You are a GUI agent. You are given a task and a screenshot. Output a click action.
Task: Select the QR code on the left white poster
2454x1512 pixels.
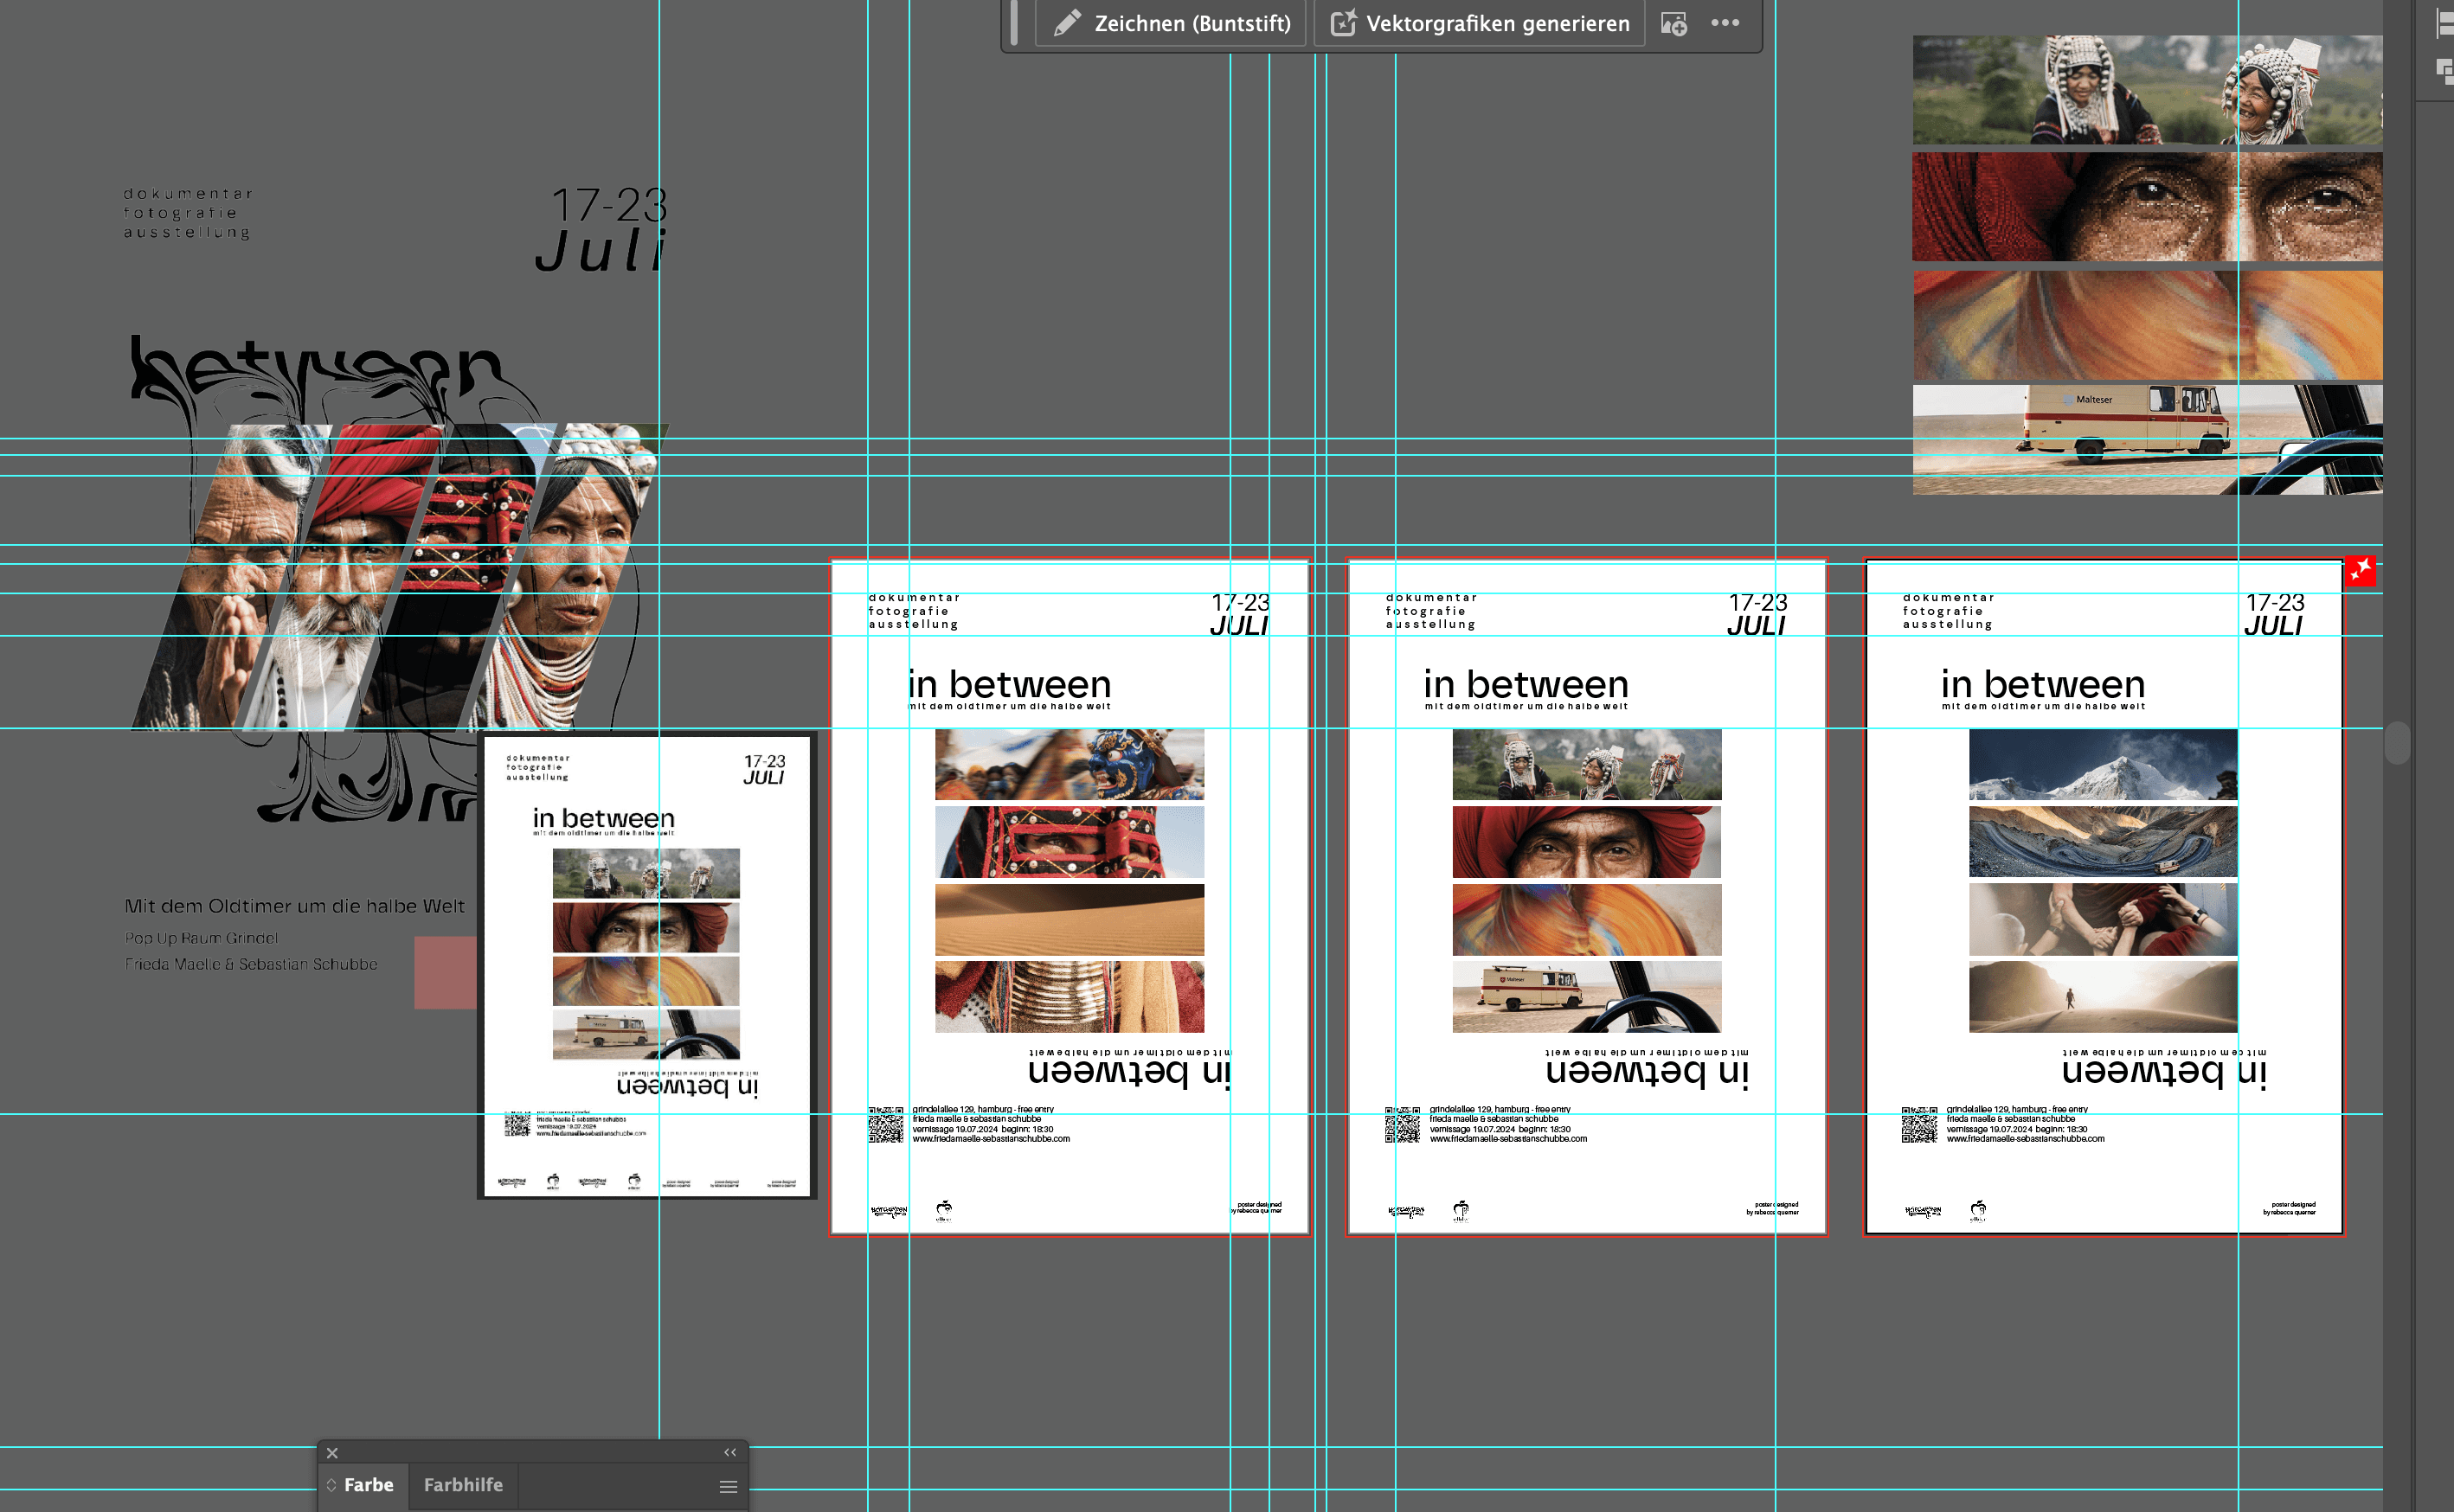(x=885, y=1125)
